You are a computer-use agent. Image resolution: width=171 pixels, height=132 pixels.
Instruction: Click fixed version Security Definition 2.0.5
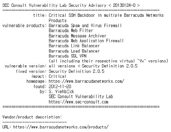coord(77,71)
